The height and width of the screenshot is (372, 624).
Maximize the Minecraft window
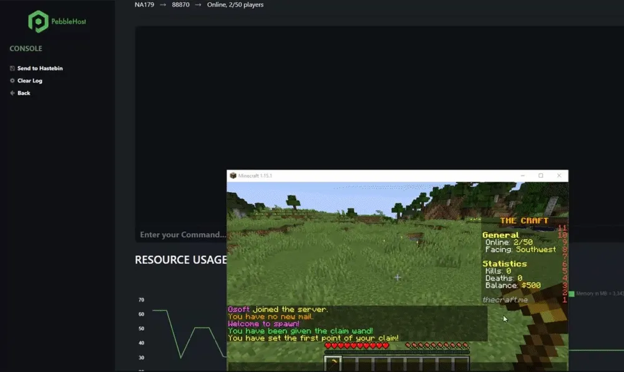click(x=541, y=175)
